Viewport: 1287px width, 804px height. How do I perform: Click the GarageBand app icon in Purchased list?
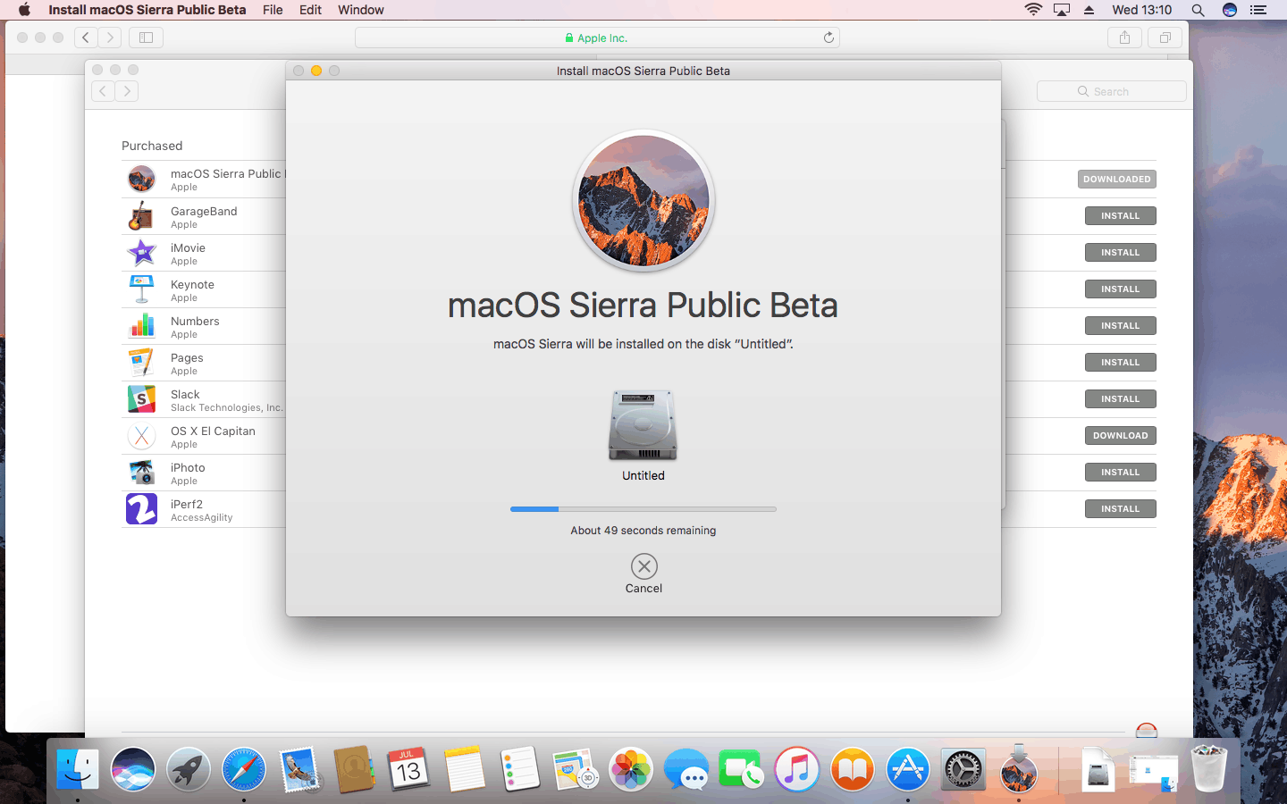tap(141, 216)
